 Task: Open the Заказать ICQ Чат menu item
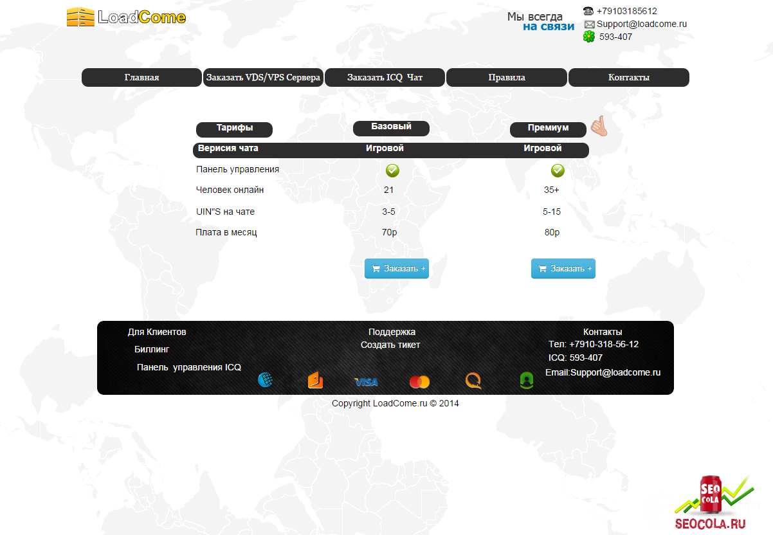(385, 77)
